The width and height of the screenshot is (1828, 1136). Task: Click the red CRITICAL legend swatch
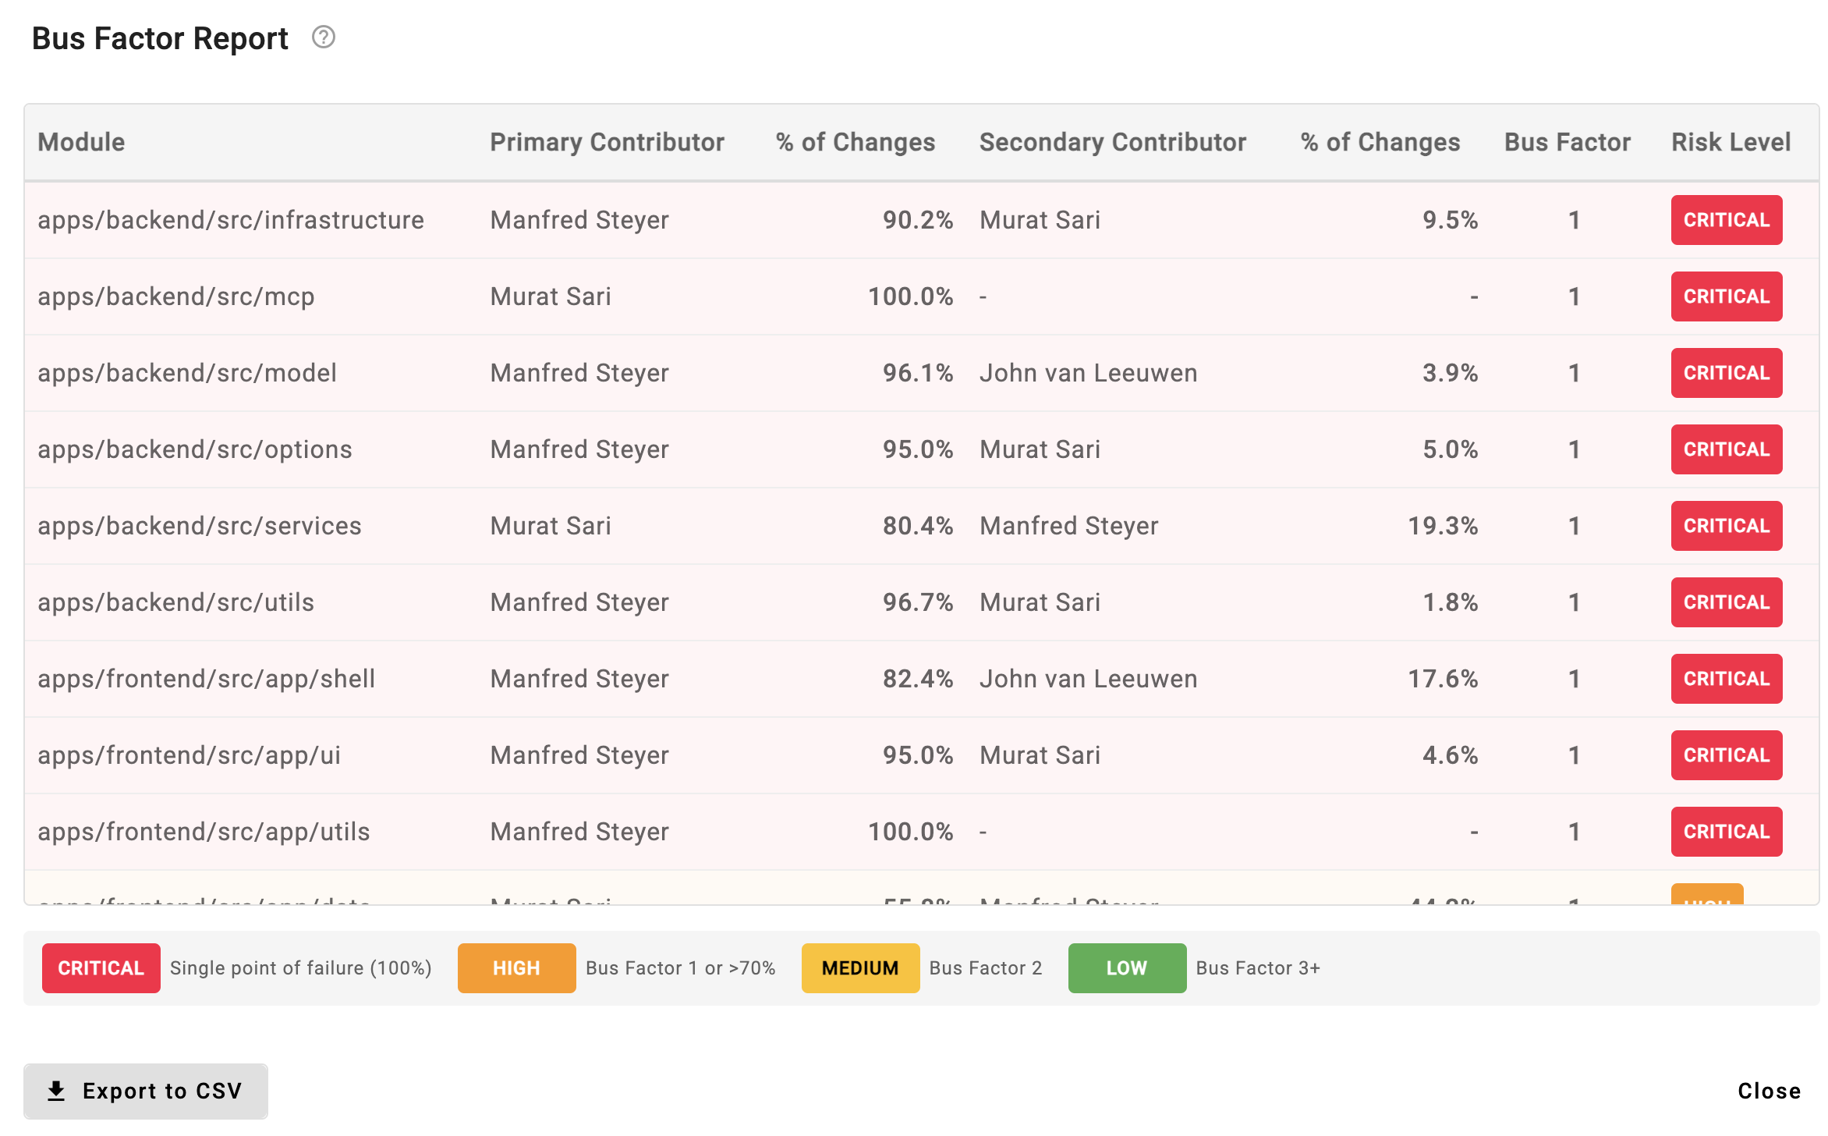click(x=101, y=968)
